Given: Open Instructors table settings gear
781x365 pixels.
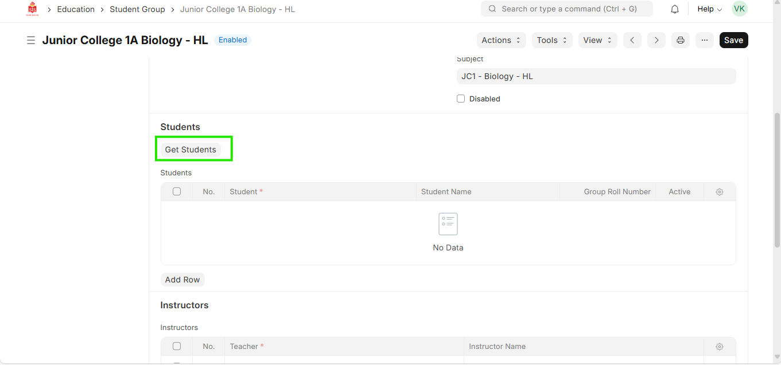Looking at the screenshot, I should [x=720, y=347].
